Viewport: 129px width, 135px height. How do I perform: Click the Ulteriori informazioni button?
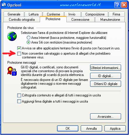tap(106, 68)
